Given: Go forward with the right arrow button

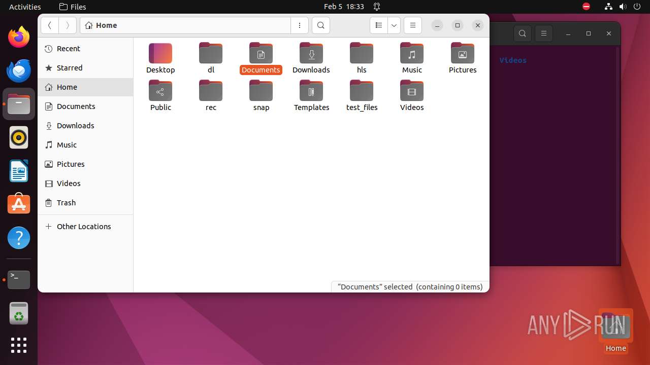Looking at the screenshot, I should pos(68,25).
